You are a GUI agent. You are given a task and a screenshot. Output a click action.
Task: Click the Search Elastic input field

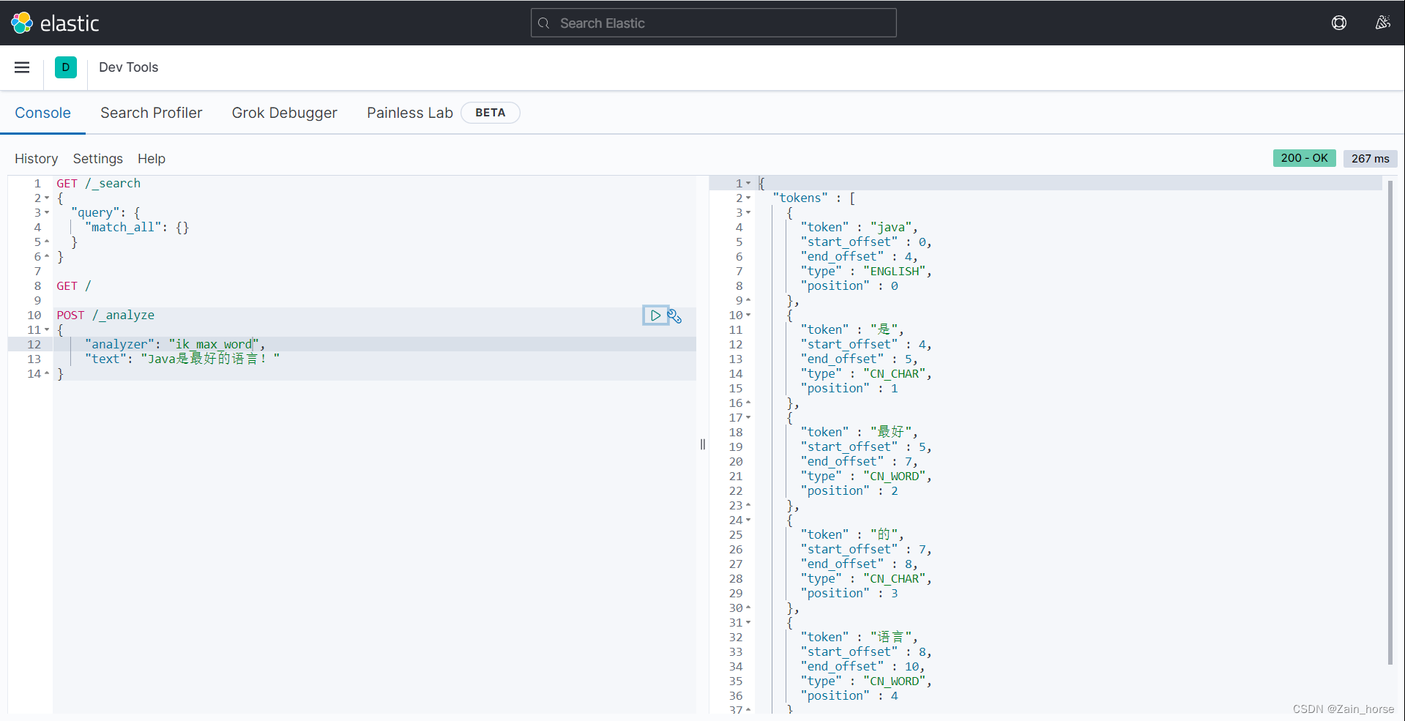point(713,23)
